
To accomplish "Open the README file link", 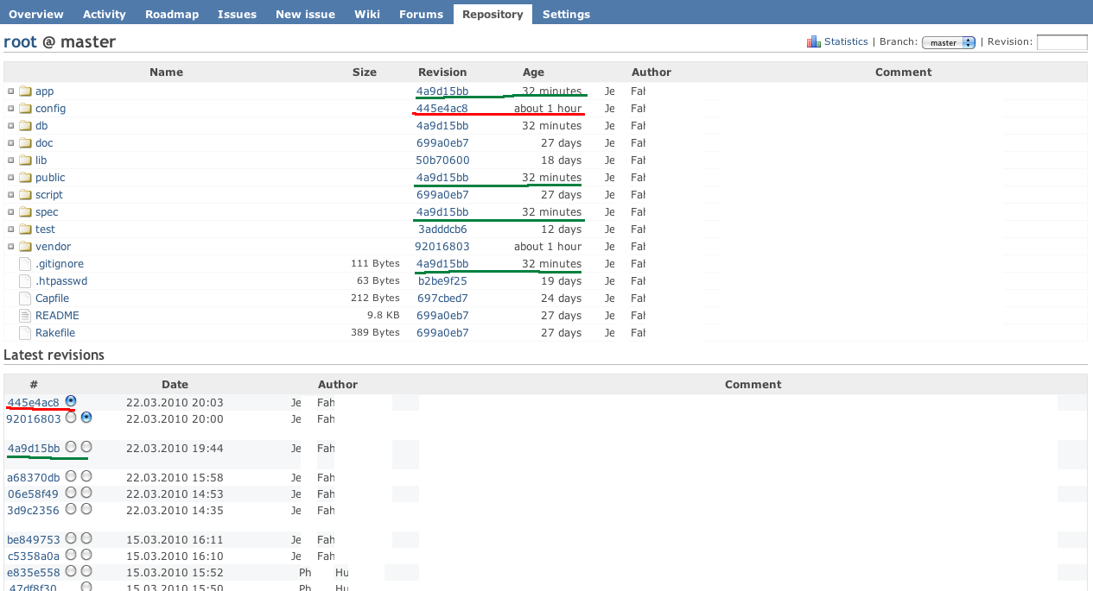I will tap(57, 316).
